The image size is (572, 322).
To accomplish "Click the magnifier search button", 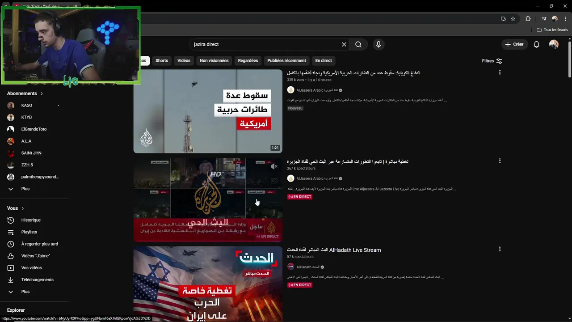I will coord(358,44).
